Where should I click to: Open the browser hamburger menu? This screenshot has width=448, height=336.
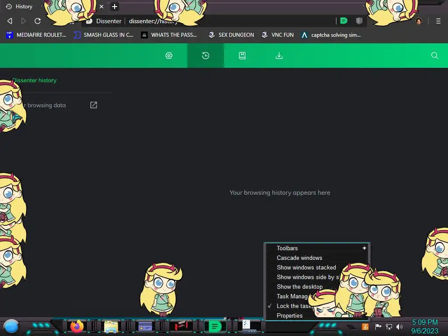point(438,21)
